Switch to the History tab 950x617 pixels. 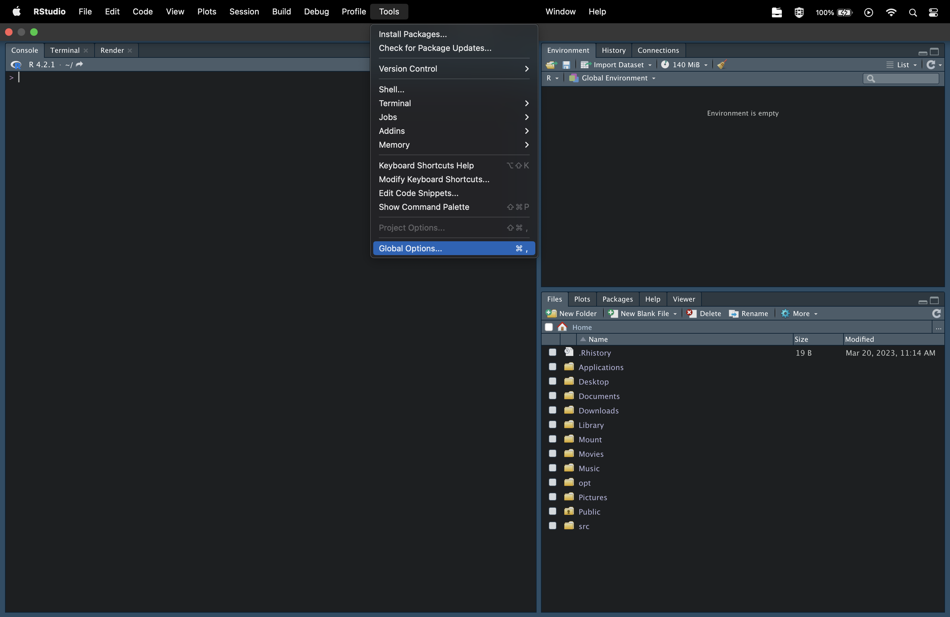click(614, 50)
